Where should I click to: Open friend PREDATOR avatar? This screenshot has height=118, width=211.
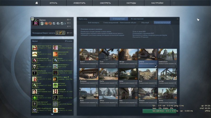[x=35, y=91]
